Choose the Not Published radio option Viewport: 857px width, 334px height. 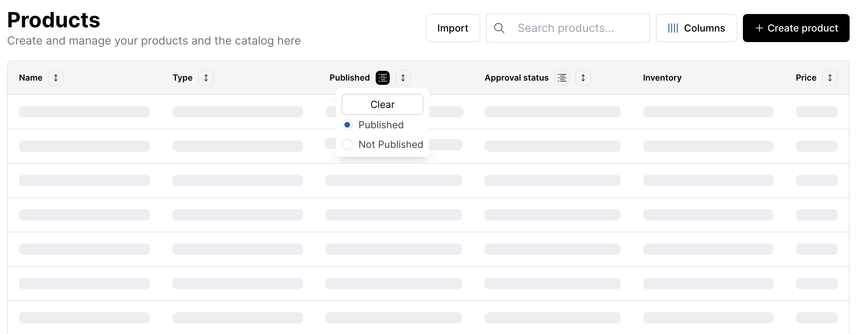(347, 145)
